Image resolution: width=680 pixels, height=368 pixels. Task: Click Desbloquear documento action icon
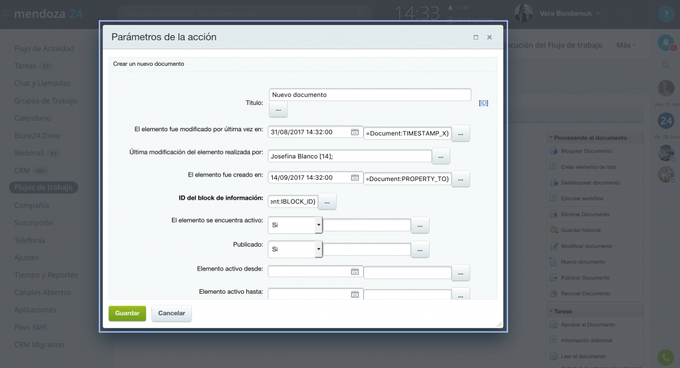click(x=554, y=182)
